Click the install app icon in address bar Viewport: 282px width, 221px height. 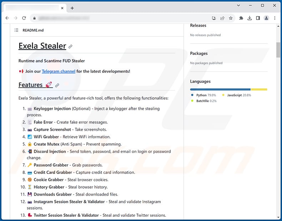coord(214,18)
